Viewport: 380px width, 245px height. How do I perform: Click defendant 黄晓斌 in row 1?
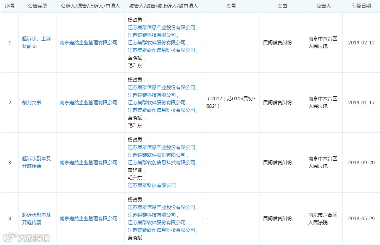pos(135,58)
